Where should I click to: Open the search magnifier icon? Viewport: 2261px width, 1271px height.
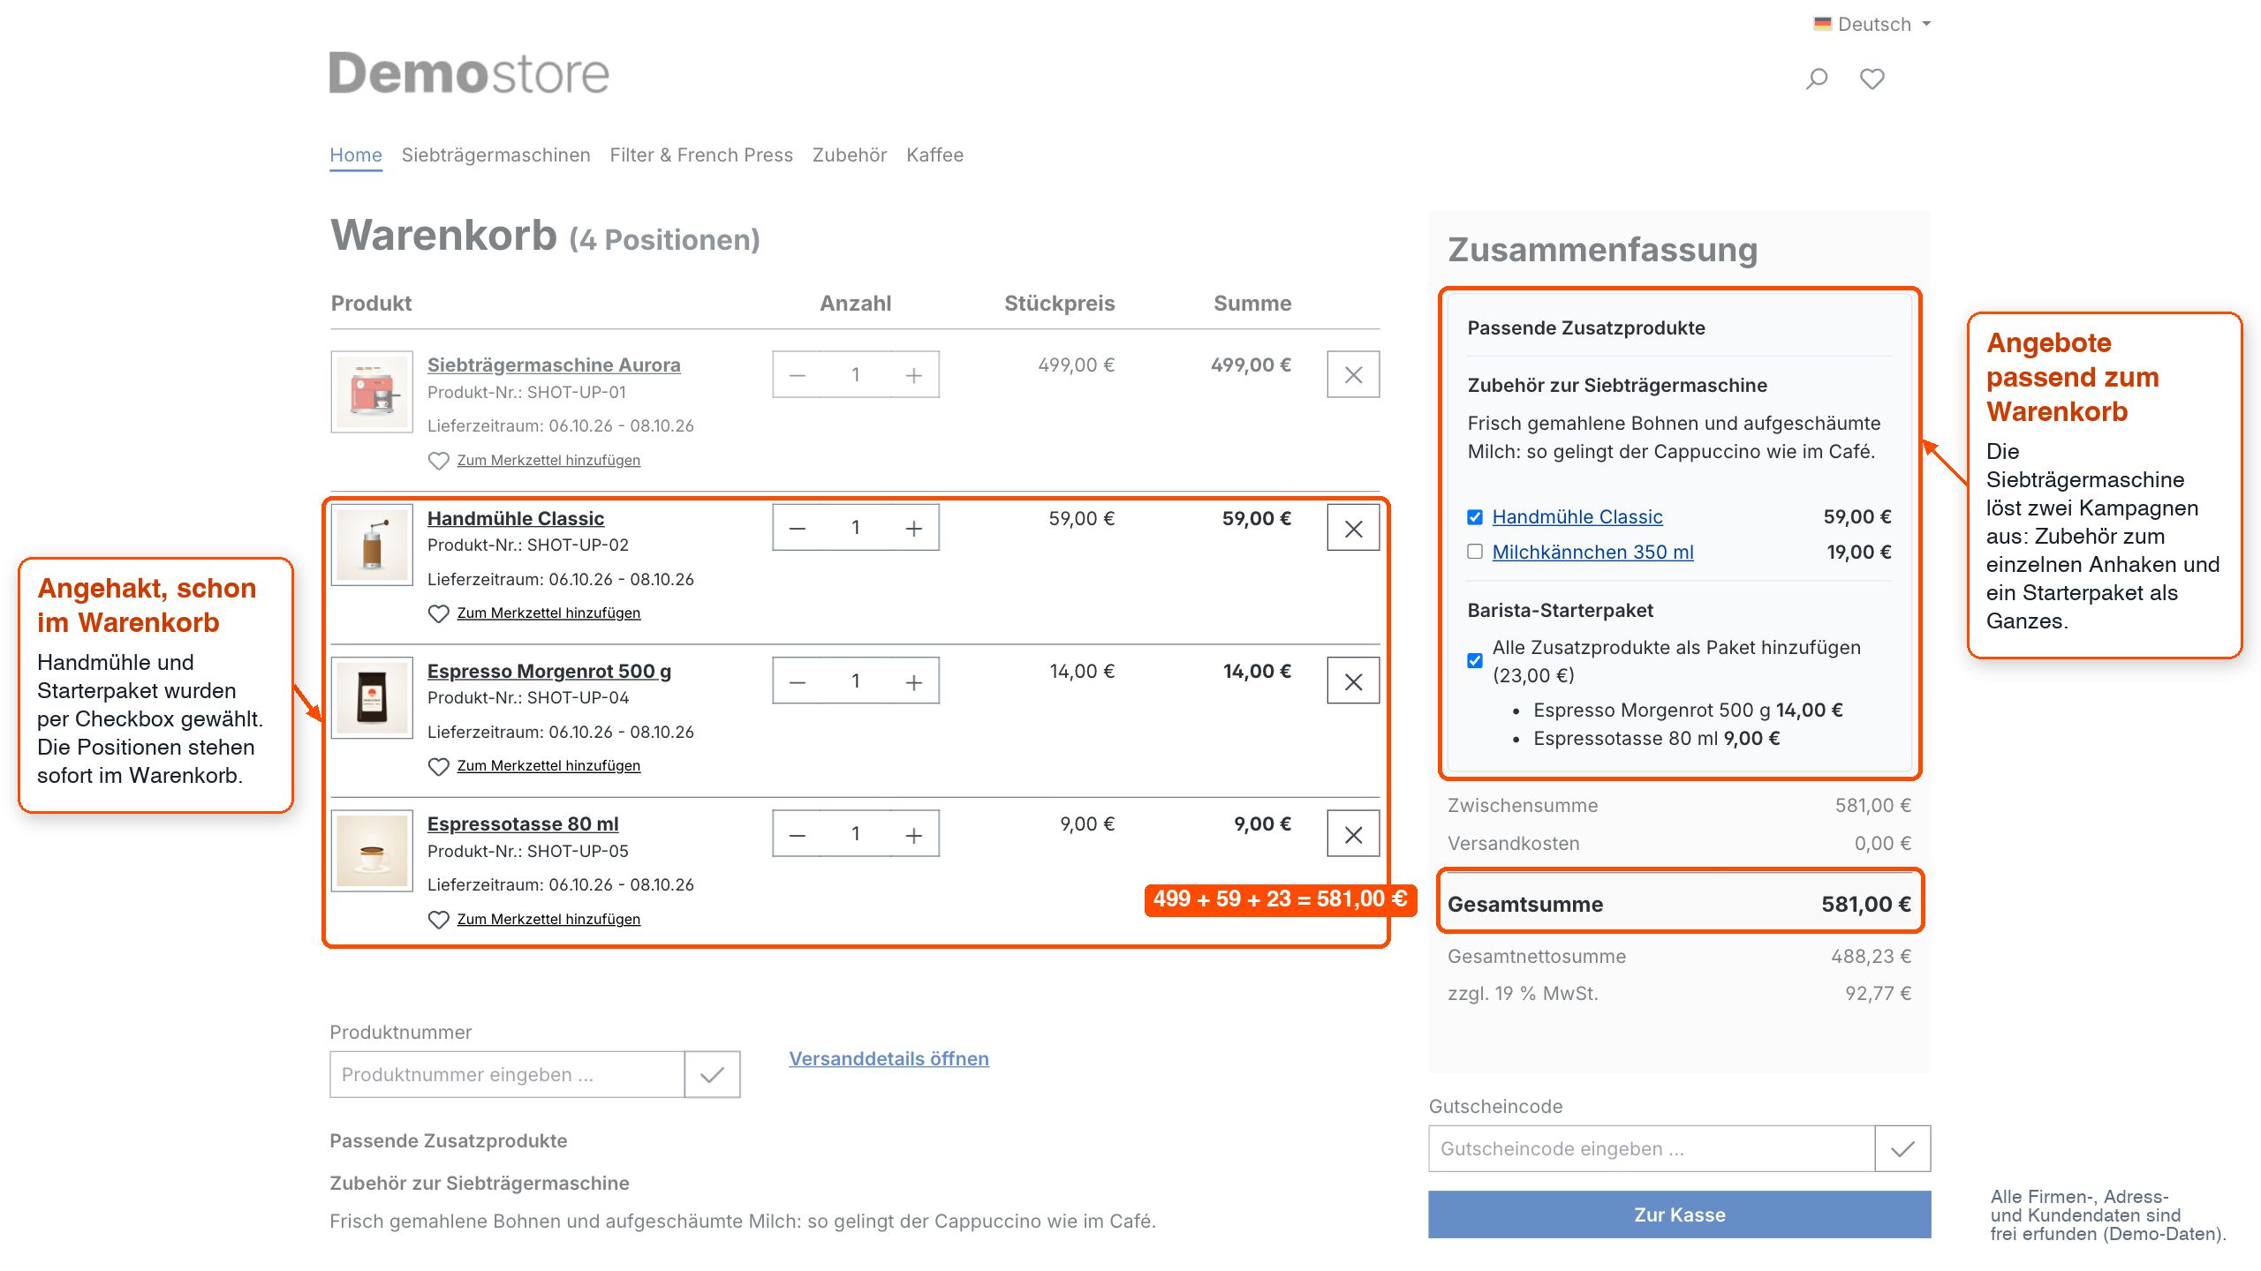[x=1816, y=79]
